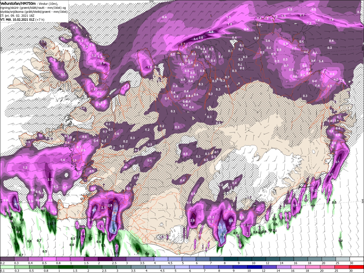Click the first mauve upper legend swatch at 0.2

[x=7, y=259]
